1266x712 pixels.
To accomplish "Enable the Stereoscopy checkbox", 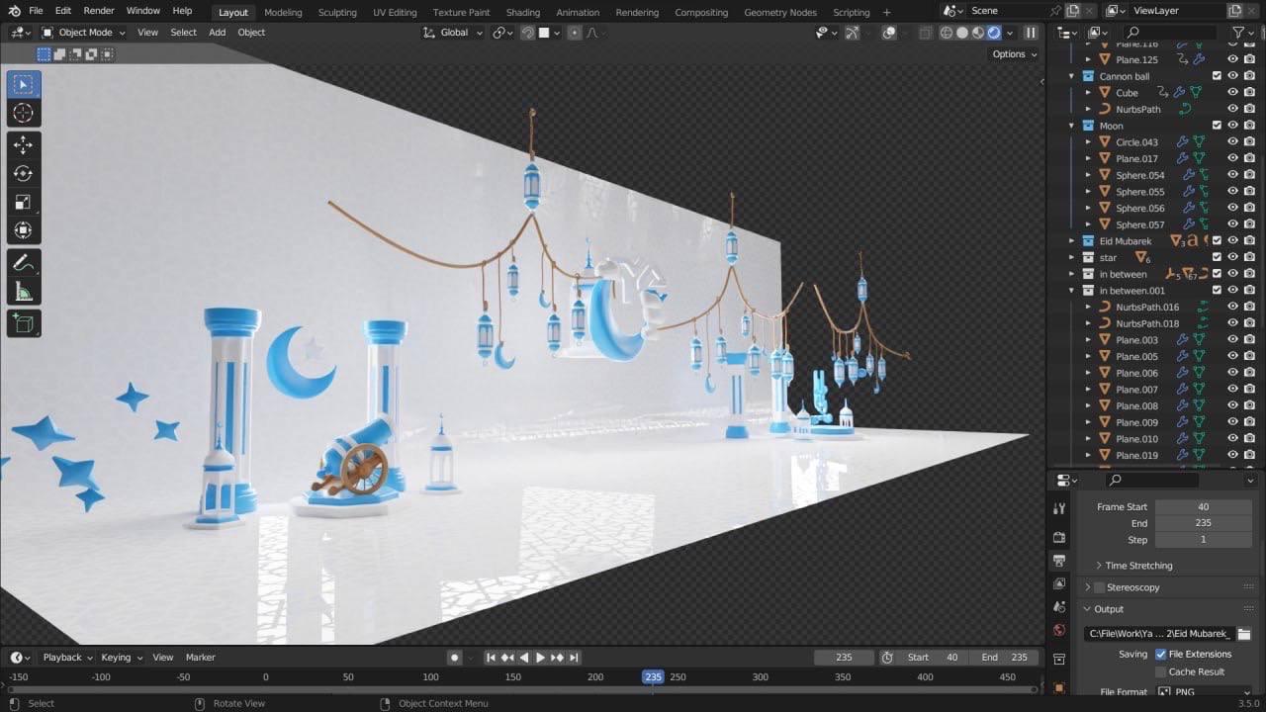I will pyautogui.click(x=1099, y=587).
